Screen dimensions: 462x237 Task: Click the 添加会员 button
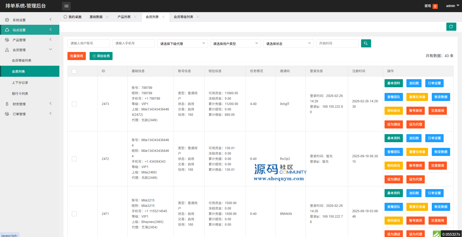[101, 56]
